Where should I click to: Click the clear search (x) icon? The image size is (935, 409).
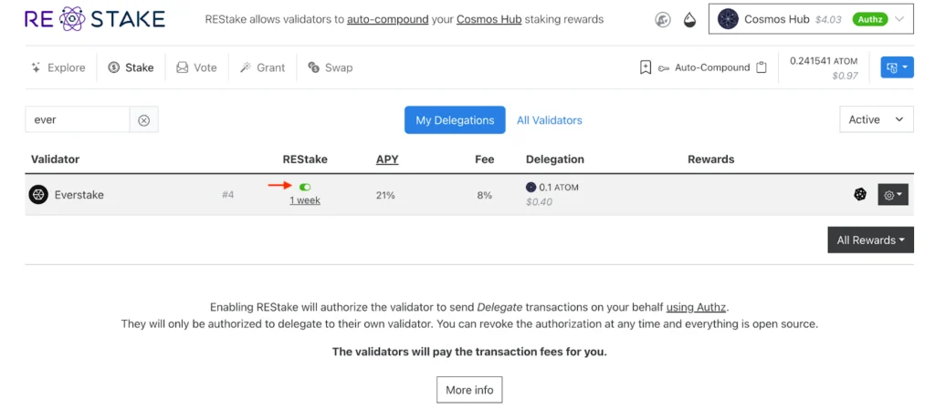pos(144,120)
